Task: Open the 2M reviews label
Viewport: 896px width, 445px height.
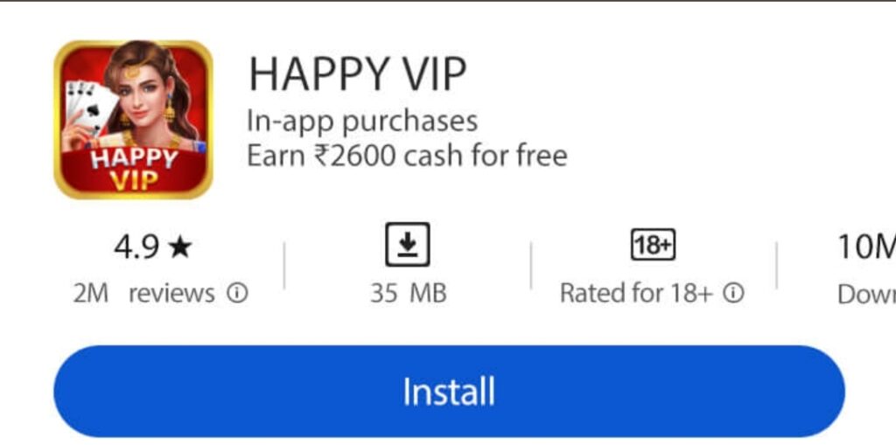Action: (x=144, y=294)
